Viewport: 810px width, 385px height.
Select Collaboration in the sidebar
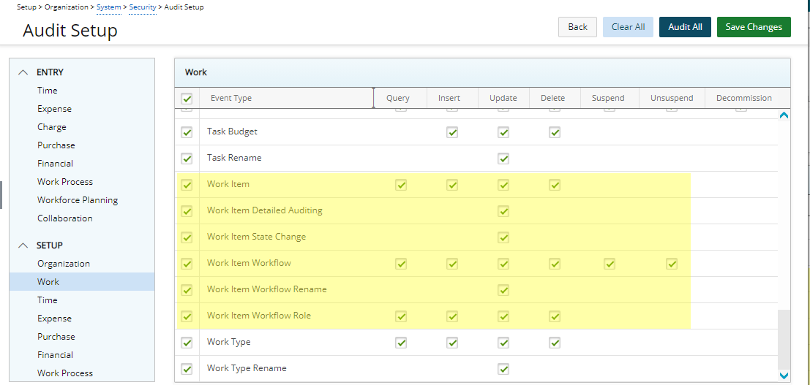click(x=65, y=218)
